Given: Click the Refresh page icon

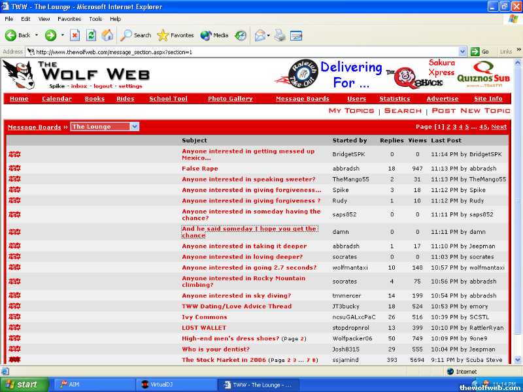Looking at the screenshot, I should tap(91, 35).
